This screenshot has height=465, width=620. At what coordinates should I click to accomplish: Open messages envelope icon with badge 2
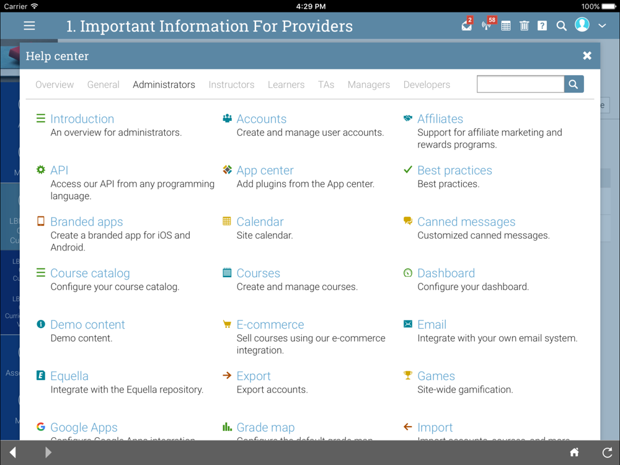467,25
